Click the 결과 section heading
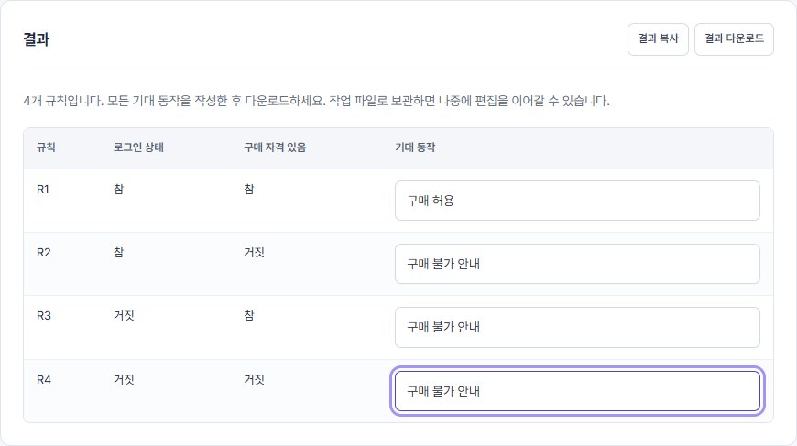This screenshot has height=446, width=797. coord(36,39)
